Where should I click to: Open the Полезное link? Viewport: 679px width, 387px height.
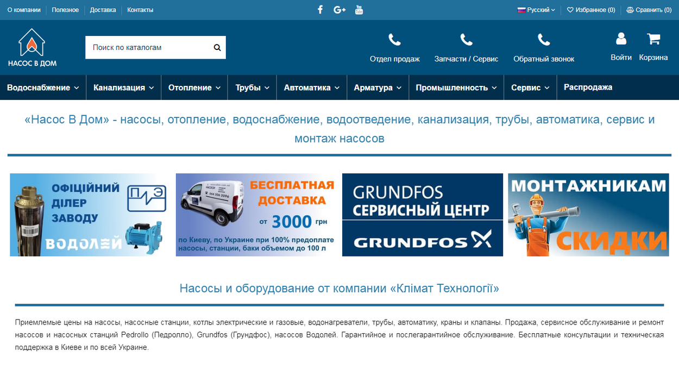(x=65, y=10)
